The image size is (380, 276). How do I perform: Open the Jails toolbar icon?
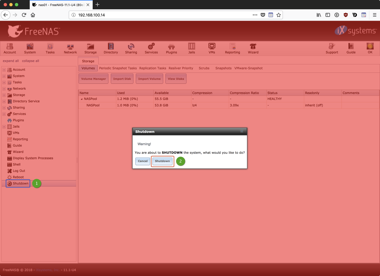click(x=192, y=48)
